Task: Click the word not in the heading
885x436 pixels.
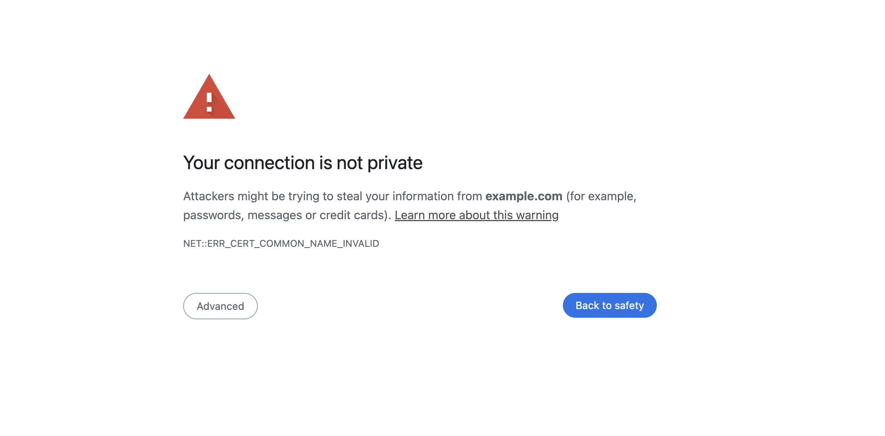Action: coord(349,163)
